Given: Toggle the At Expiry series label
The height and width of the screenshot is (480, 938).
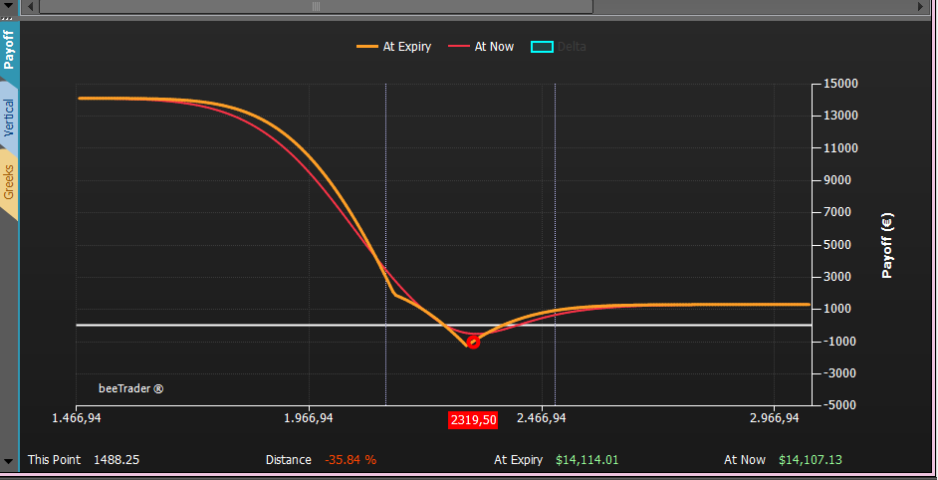Looking at the screenshot, I should tap(407, 47).
